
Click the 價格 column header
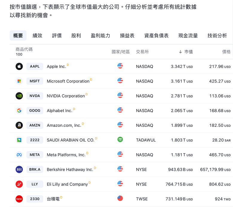226,52
